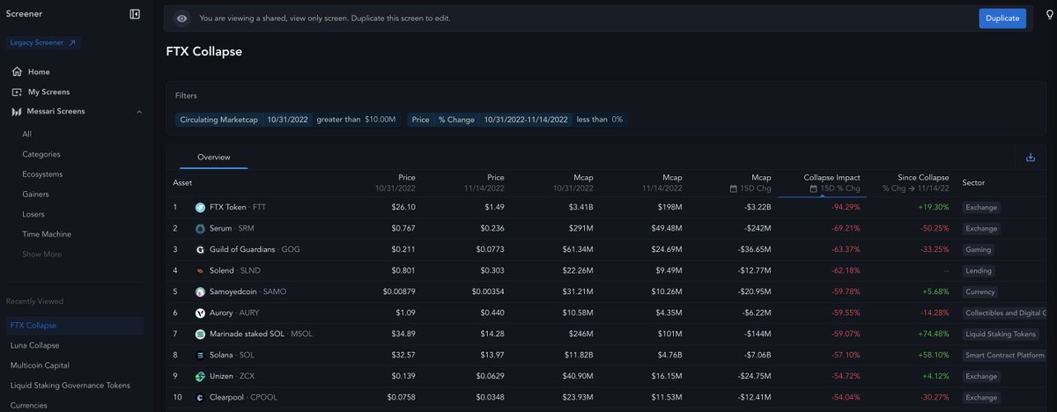Select Gainers in sidebar
The width and height of the screenshot is (1057, 412).
(x=35, y=195)
